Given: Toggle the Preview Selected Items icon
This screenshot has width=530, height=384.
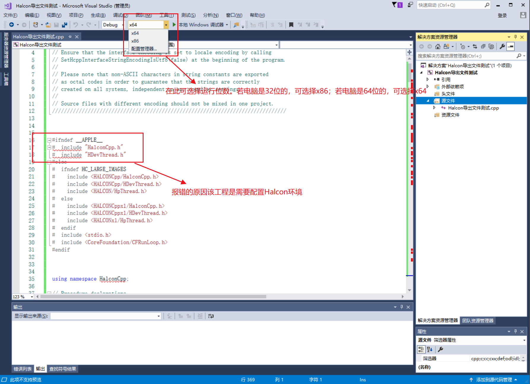Looking at the screenshot, I should pos(510,46).
